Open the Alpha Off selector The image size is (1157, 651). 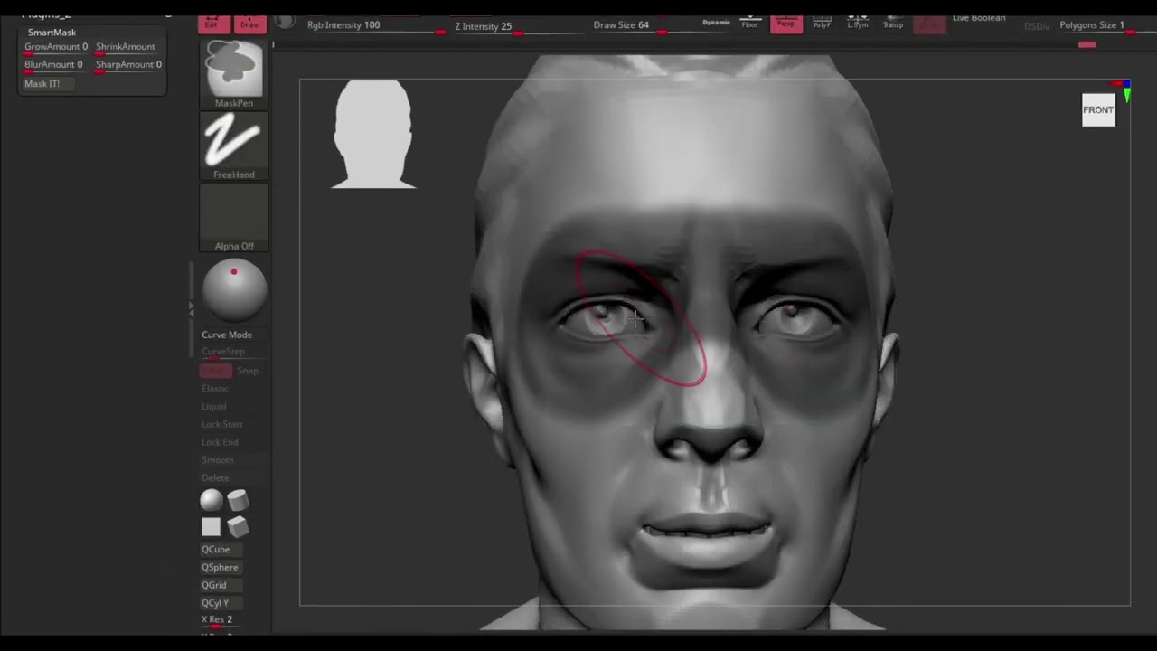(234, 215)
